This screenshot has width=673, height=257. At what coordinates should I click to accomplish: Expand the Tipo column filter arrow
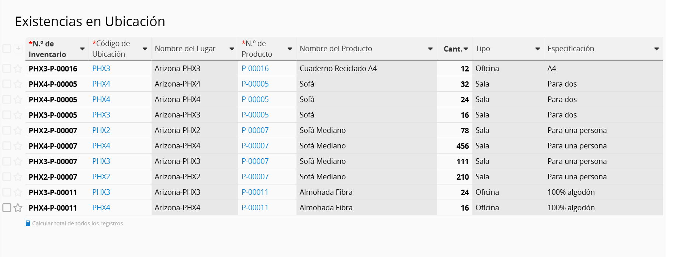click(537, 49)
